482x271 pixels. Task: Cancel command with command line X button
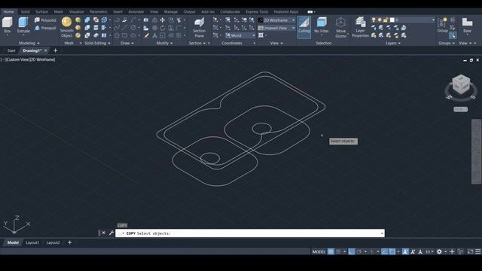pyautogui.click(x=104, y=233)
